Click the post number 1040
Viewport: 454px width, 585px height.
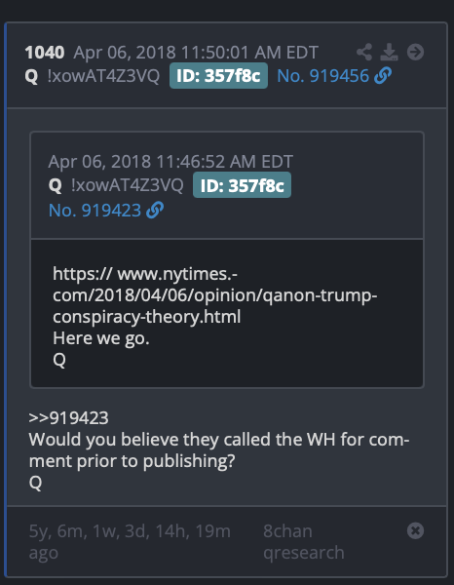click(x=45, y=53)
